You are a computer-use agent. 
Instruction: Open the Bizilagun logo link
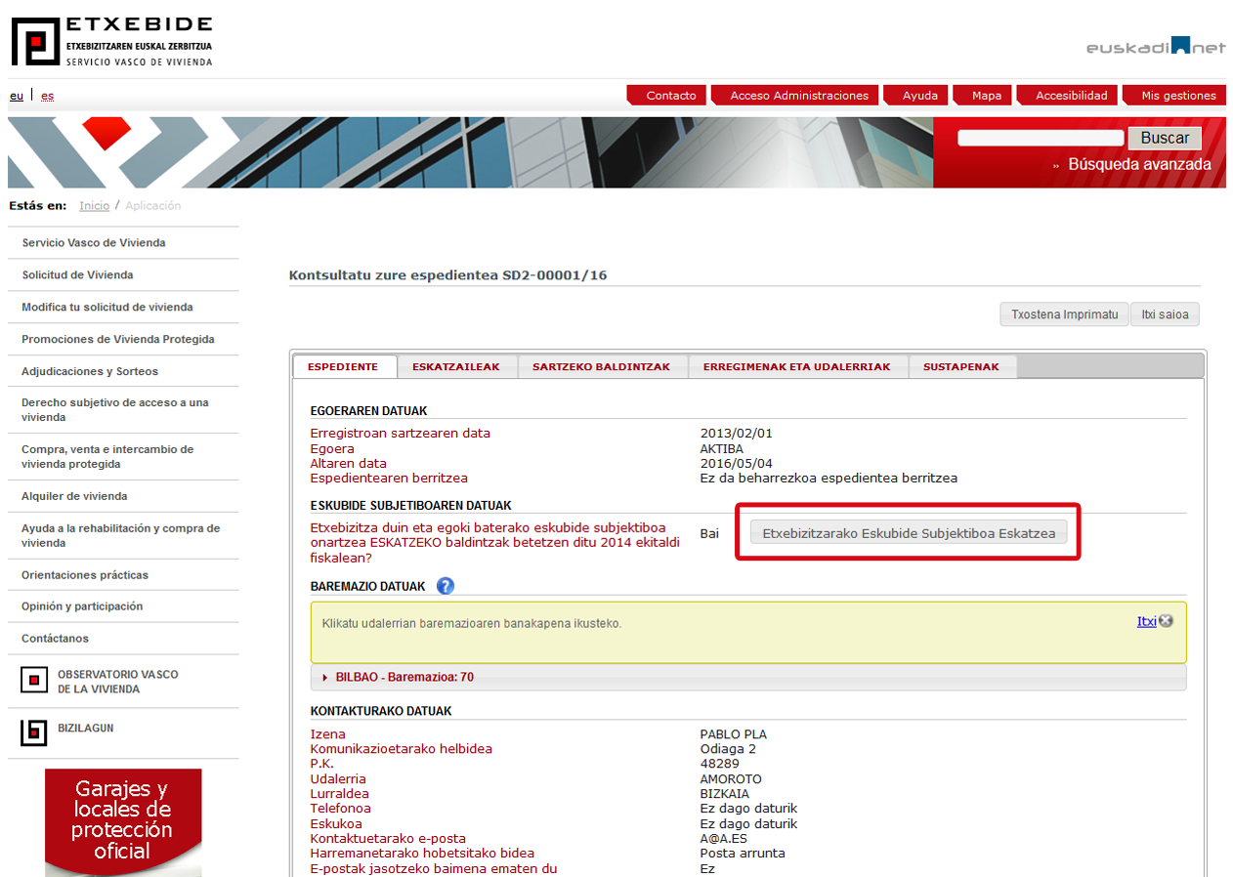(35, 732)
